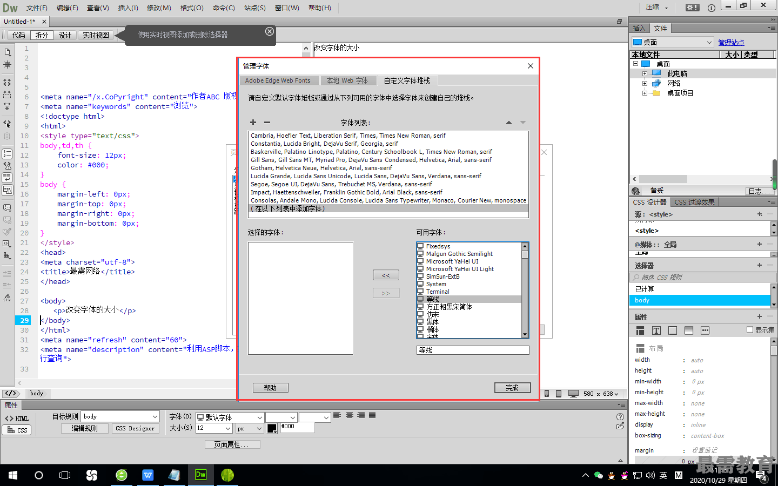This screenshot has width=778, height=486.
Task: Open the black text color swatch
Action: click(272, 428)
